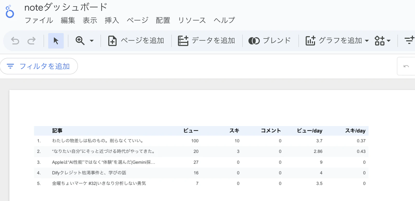Click the ビュー/day column header
The image size is (415, 201).
(x=310, y=131)
